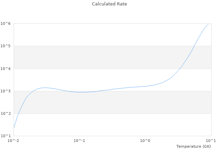Click the 10^4 y-axis tick label
Screen dimensions: 218x163
[6, 69]
